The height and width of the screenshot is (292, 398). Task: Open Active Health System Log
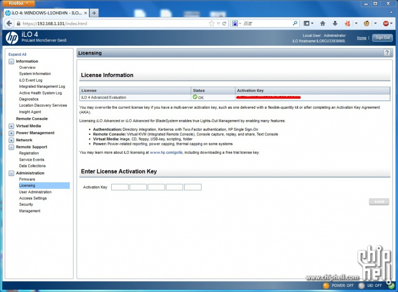40,93
